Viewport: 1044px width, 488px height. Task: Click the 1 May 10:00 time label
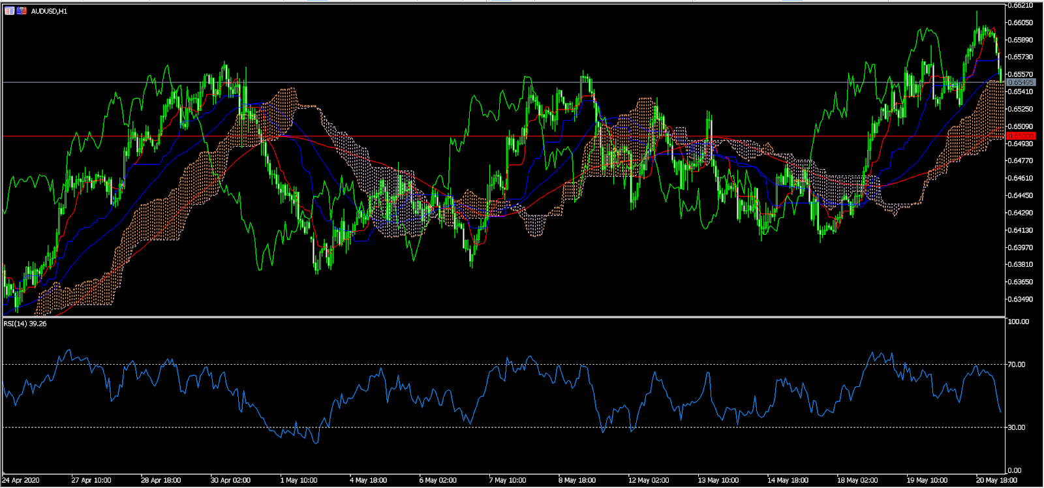coord(299,480)
